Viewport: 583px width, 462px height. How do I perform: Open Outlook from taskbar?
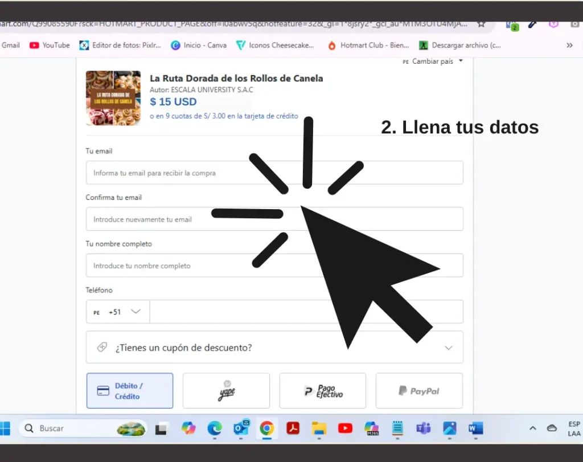pos(241,428)
